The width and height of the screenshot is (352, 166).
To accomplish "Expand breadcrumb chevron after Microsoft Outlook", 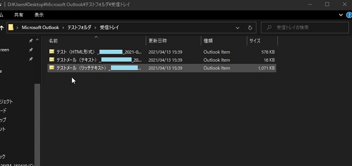I will point(63,28).
